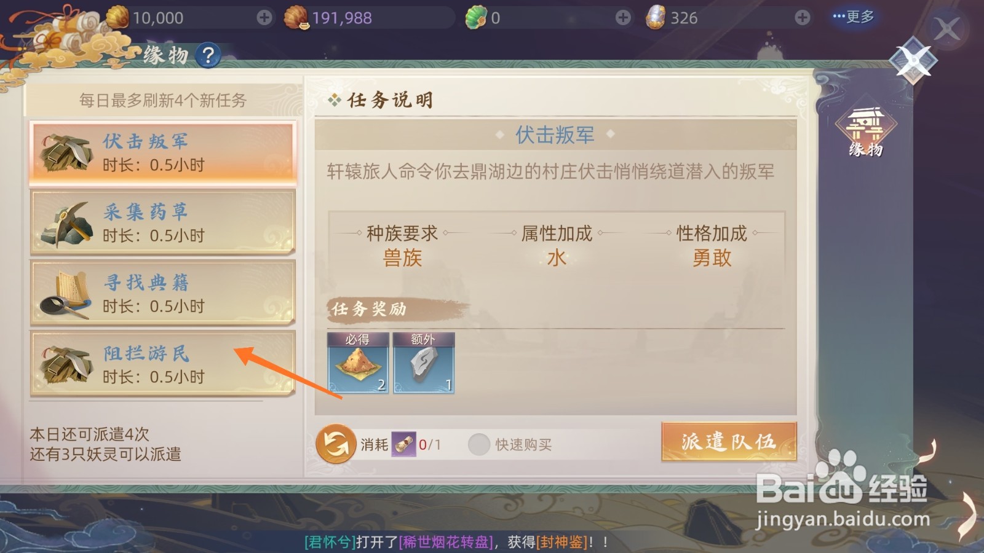Select the 缘物 building icon on sidebar
This screenshot has height=553, width=984.
(x=866, y=131)
